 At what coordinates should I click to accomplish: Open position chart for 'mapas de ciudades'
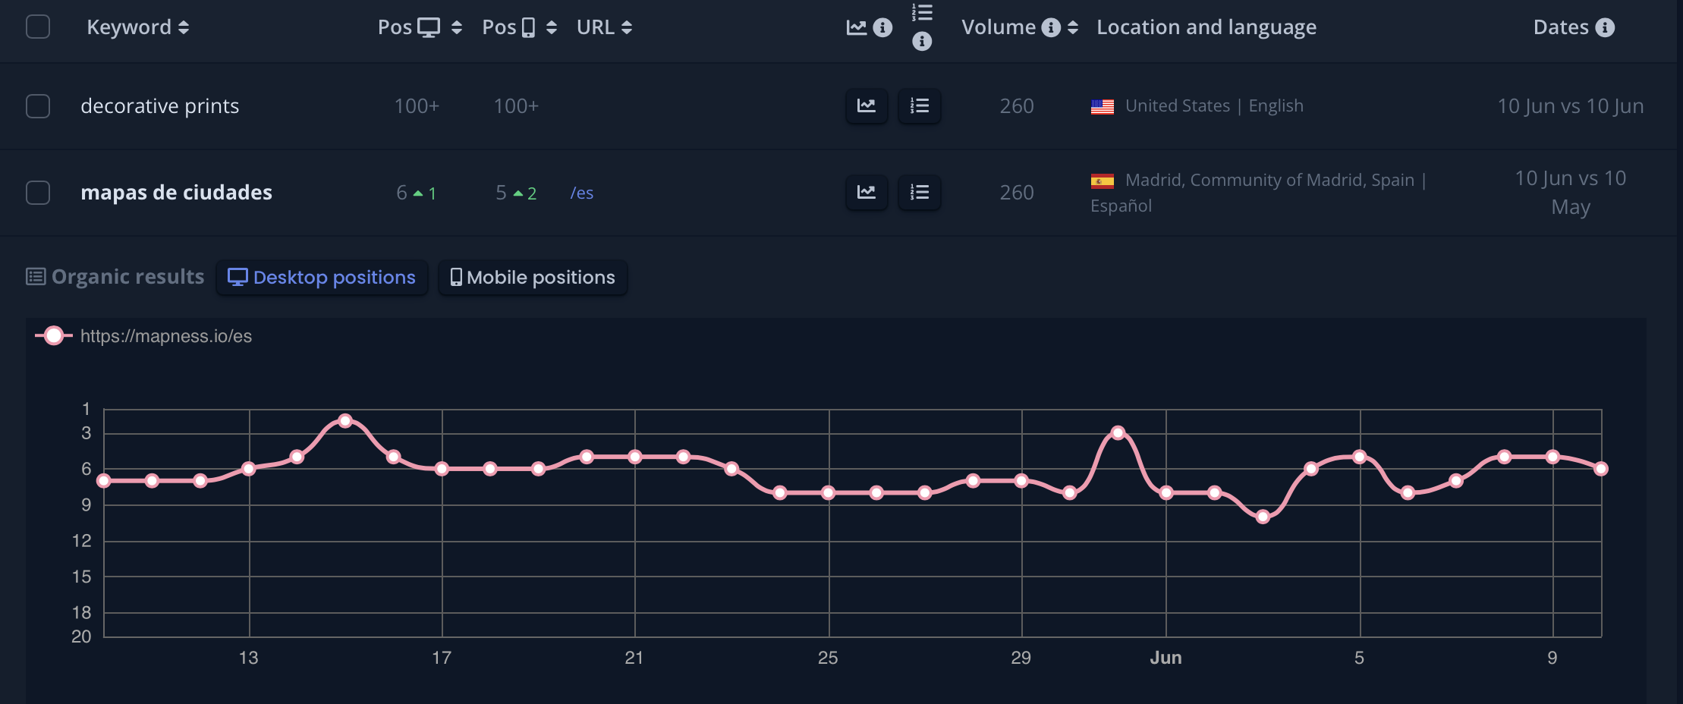coord(867,193)
